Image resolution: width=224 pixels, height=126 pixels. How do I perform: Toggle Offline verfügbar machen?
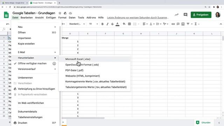click(35, 63)
